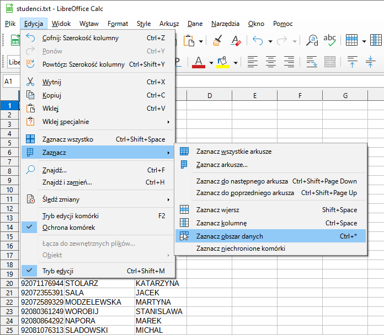Choose Zaznacz kolumnę submenu item

pyautogui.click(x=270, y=223)
